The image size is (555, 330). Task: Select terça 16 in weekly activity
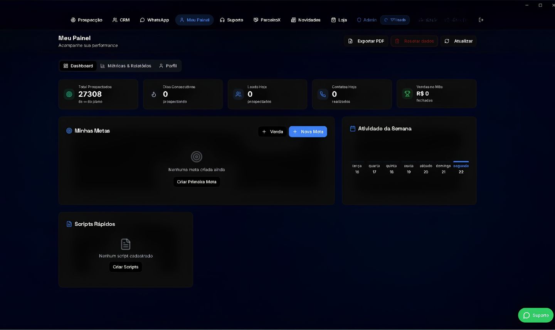(357, 169)
